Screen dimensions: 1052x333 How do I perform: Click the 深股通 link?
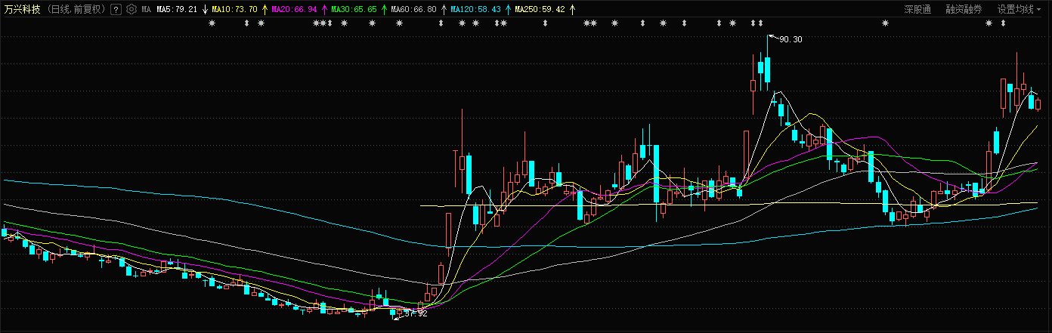tap(917, 10)
